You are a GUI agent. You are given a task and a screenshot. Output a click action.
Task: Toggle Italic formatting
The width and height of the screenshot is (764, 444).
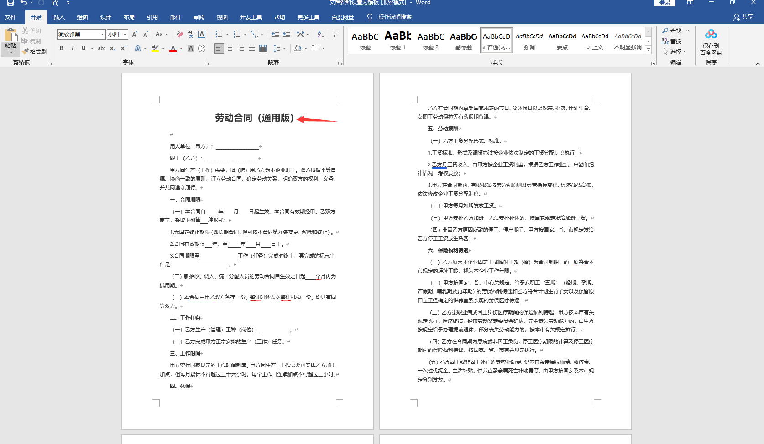coord(73,48)
